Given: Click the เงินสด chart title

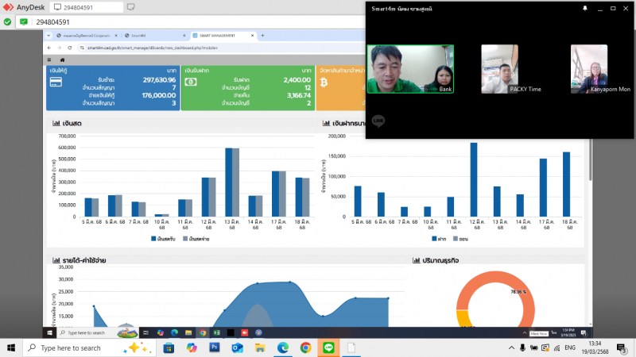Looking at the screenshot, I should coord(72,124).
